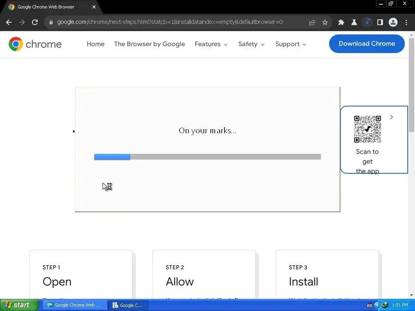Toggle the side panel icon
Image resolution: width=415 pixels, height=311 pixels.
click(380, 23)
